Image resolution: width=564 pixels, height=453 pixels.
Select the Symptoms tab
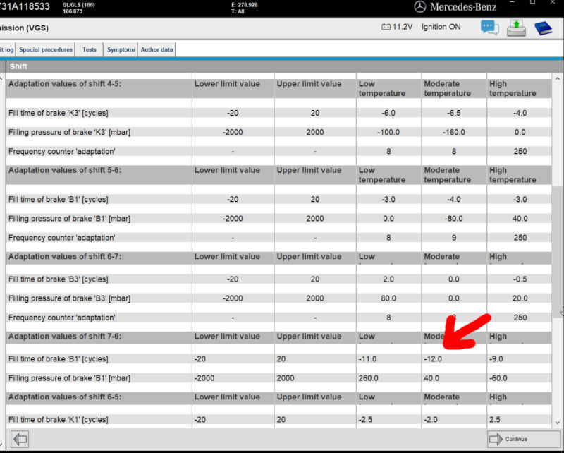[121, 49]
